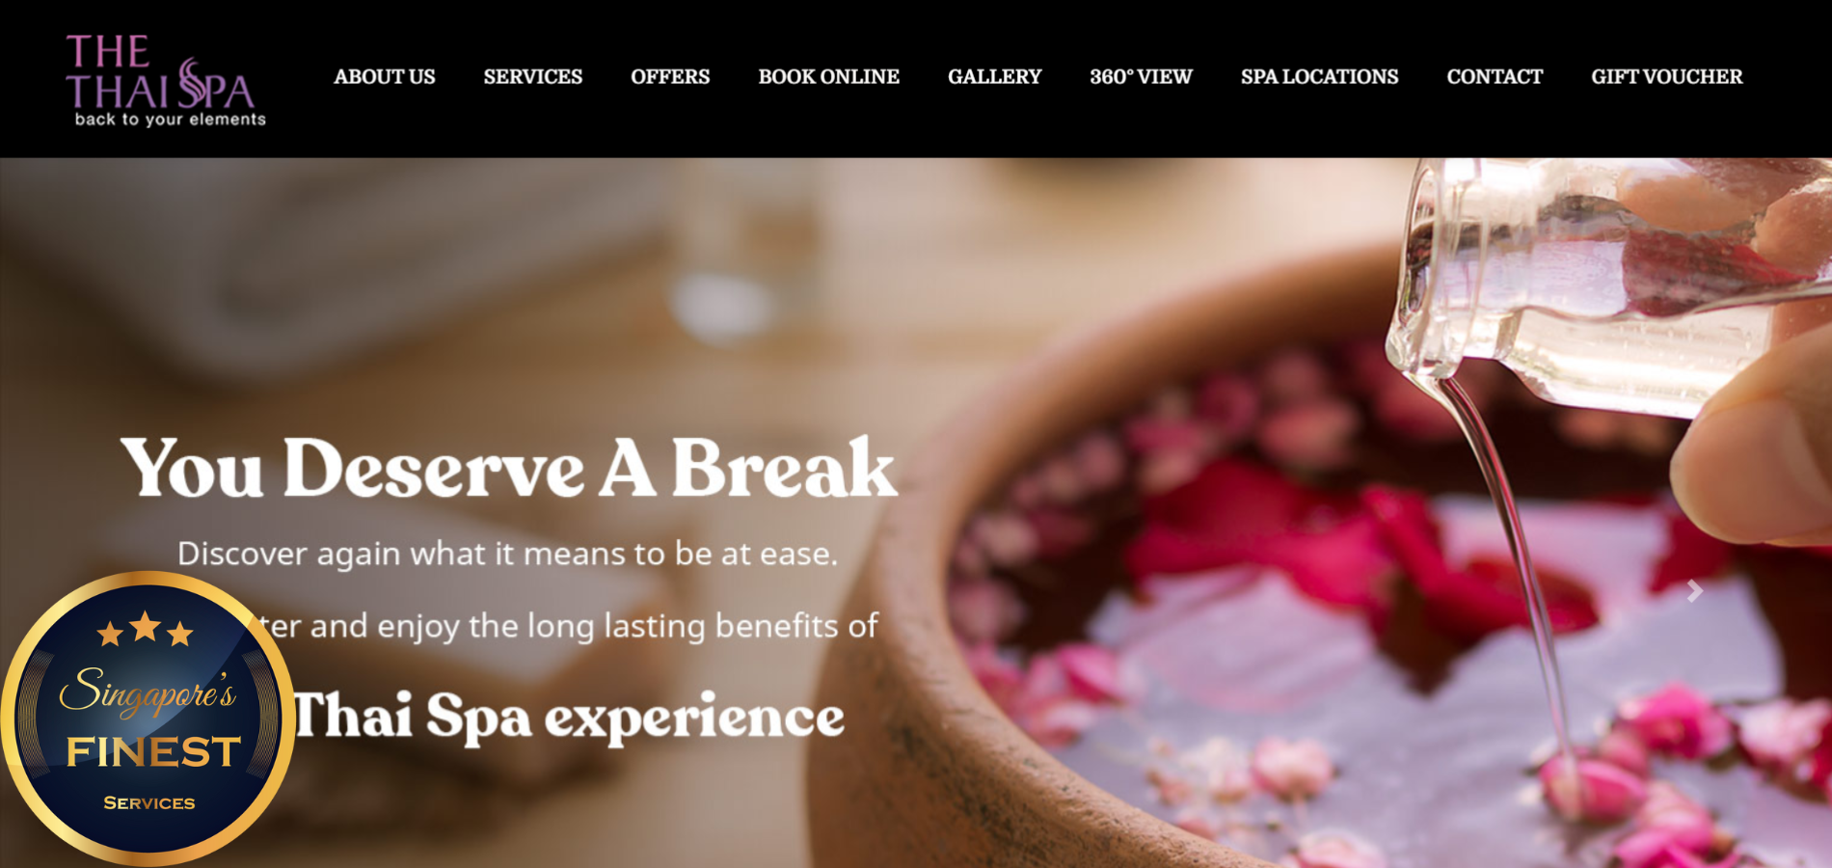This screenshot has height=868, width=1832.
Task: Click the 'back to your elements' tagline
Action: 171,120
